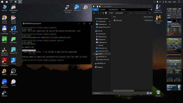Click Explorer horizontal scrollbar
Screen dimensions: 183x103
(x=124, y=91)
